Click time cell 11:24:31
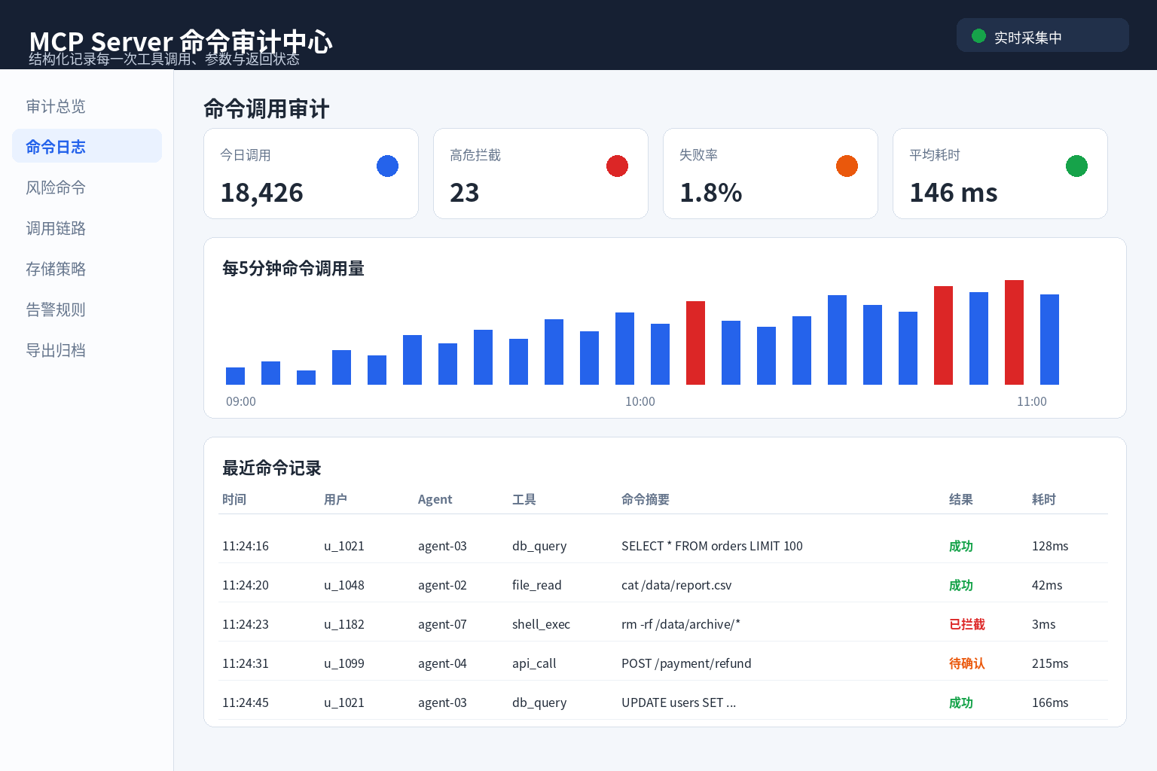Image resolution: width=1157 pixels, height=771 pixels. point(246,663)
